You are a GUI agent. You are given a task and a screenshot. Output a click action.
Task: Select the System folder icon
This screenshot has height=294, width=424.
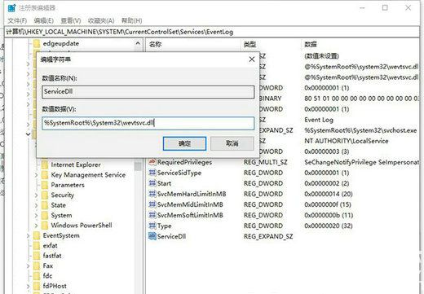click(x=45, y=215)
